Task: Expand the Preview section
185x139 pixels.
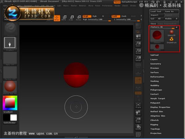Action: pyautogui.click(x=154, y=68)
